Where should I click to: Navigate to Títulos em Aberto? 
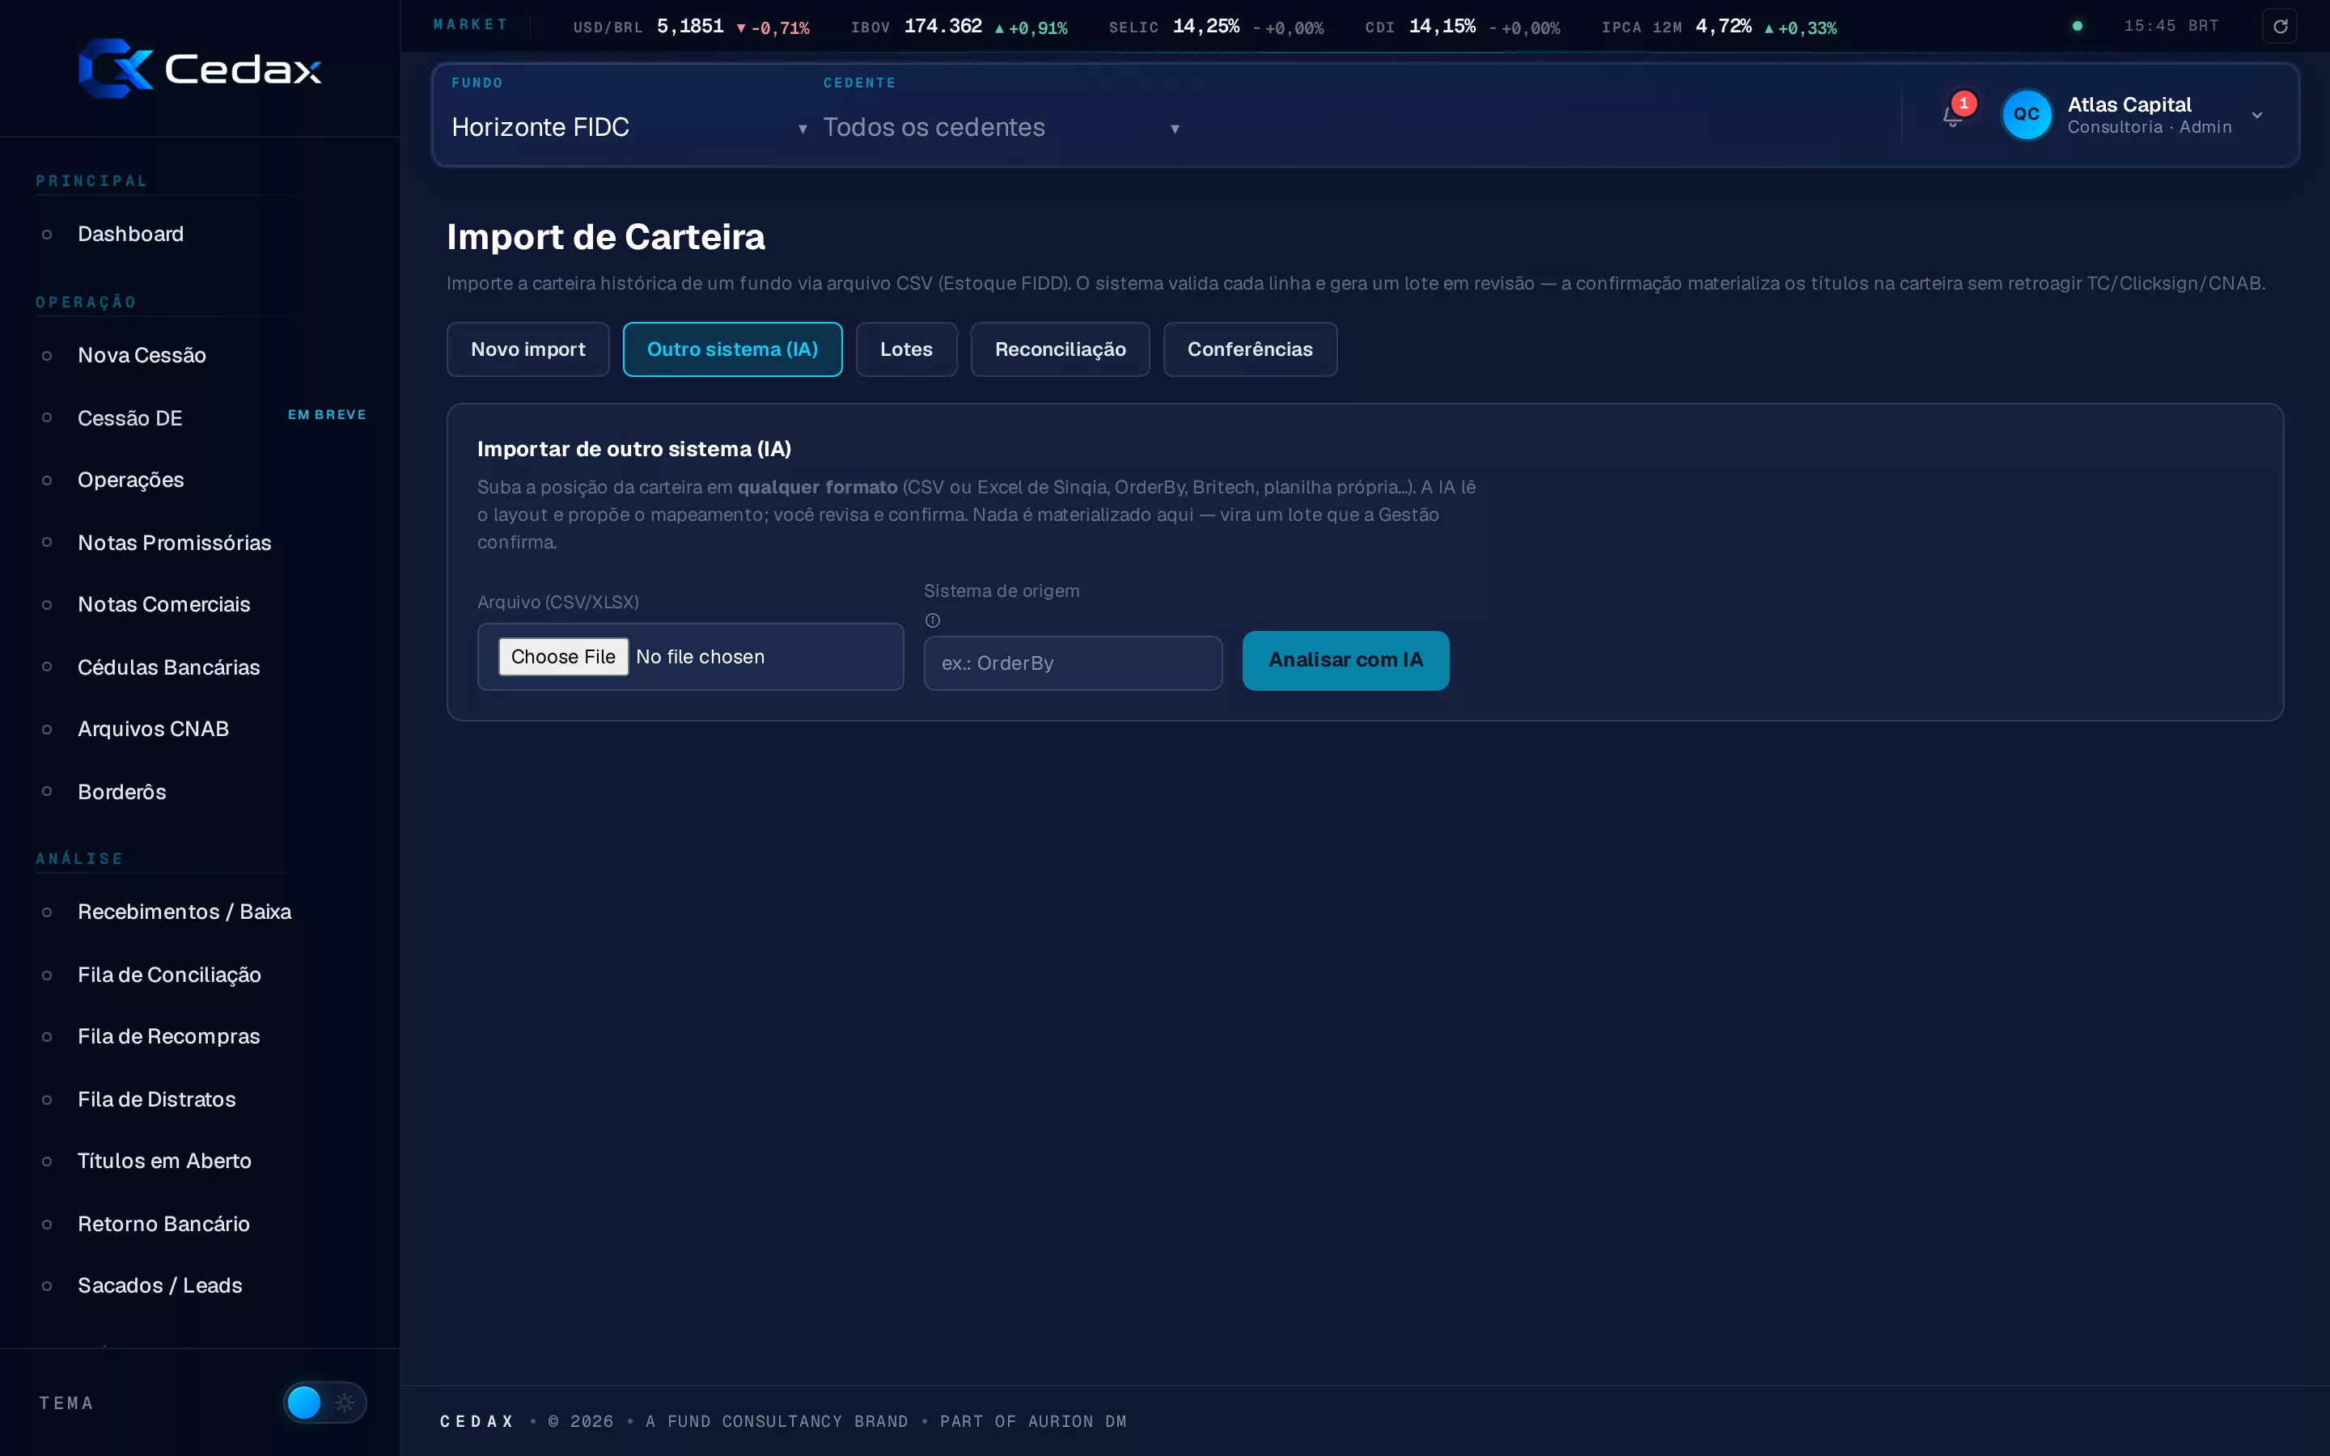[163, 1161]
